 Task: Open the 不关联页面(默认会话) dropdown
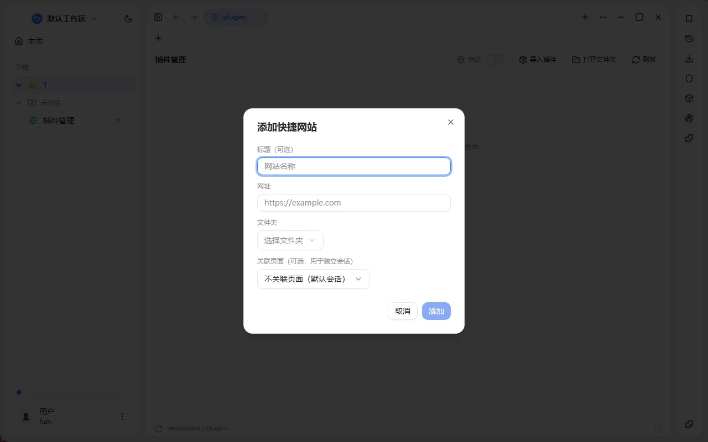[314, 279]
